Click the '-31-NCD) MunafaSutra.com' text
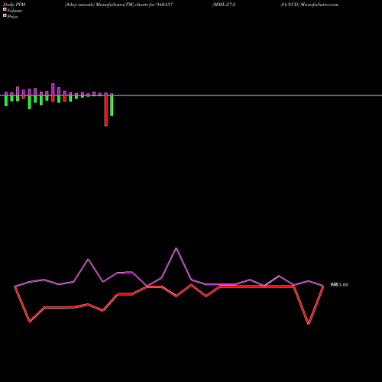Image resolution: width=382 pixels, height=382 pixels. (309, 5)
